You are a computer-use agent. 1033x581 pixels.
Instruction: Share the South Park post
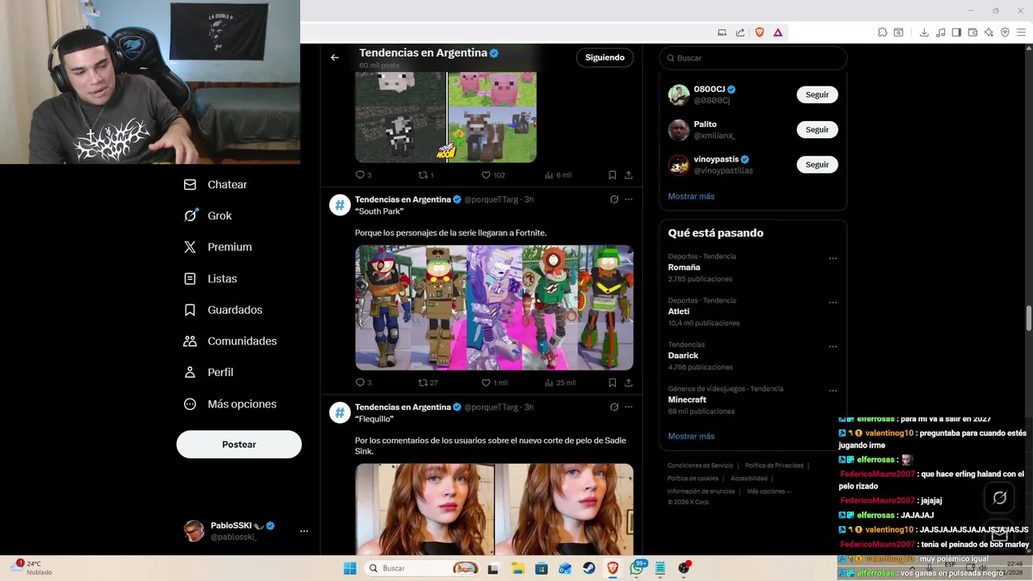coord(629,382)
